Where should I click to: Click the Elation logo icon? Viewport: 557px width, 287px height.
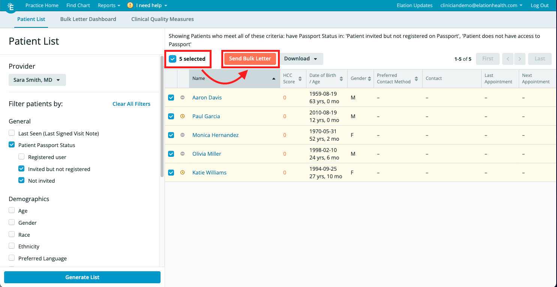11,6
